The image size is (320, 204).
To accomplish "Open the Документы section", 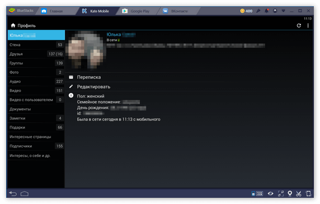I will (x=36, y=109).
